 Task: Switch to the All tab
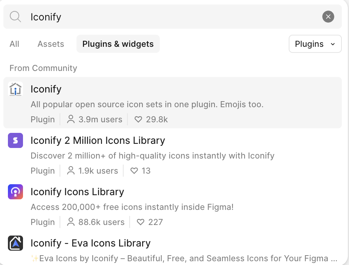tap(14, 44)
